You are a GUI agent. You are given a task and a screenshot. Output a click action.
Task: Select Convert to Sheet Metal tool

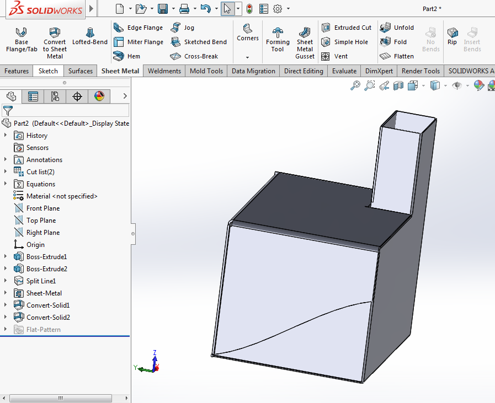tap(55, 43)
